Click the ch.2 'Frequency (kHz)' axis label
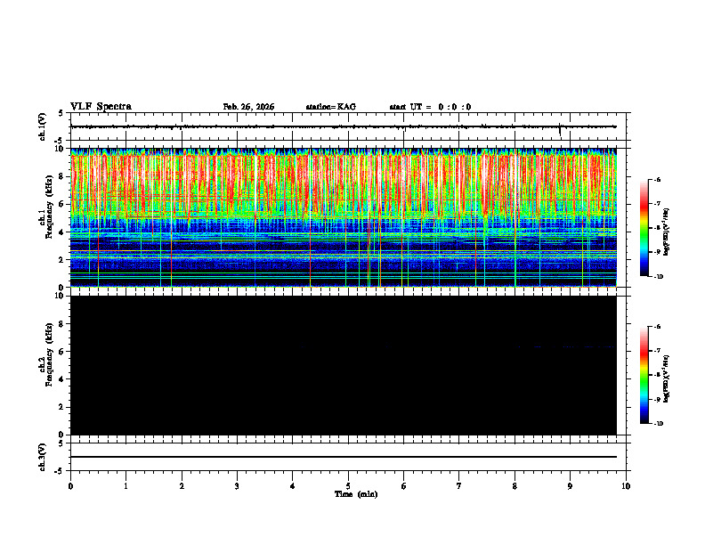705x545 pixels. (49, 354)
